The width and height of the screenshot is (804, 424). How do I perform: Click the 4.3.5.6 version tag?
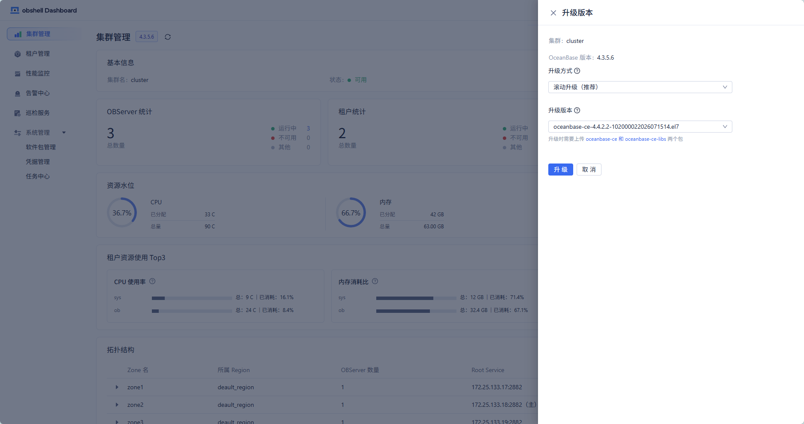tap(147, 37)
